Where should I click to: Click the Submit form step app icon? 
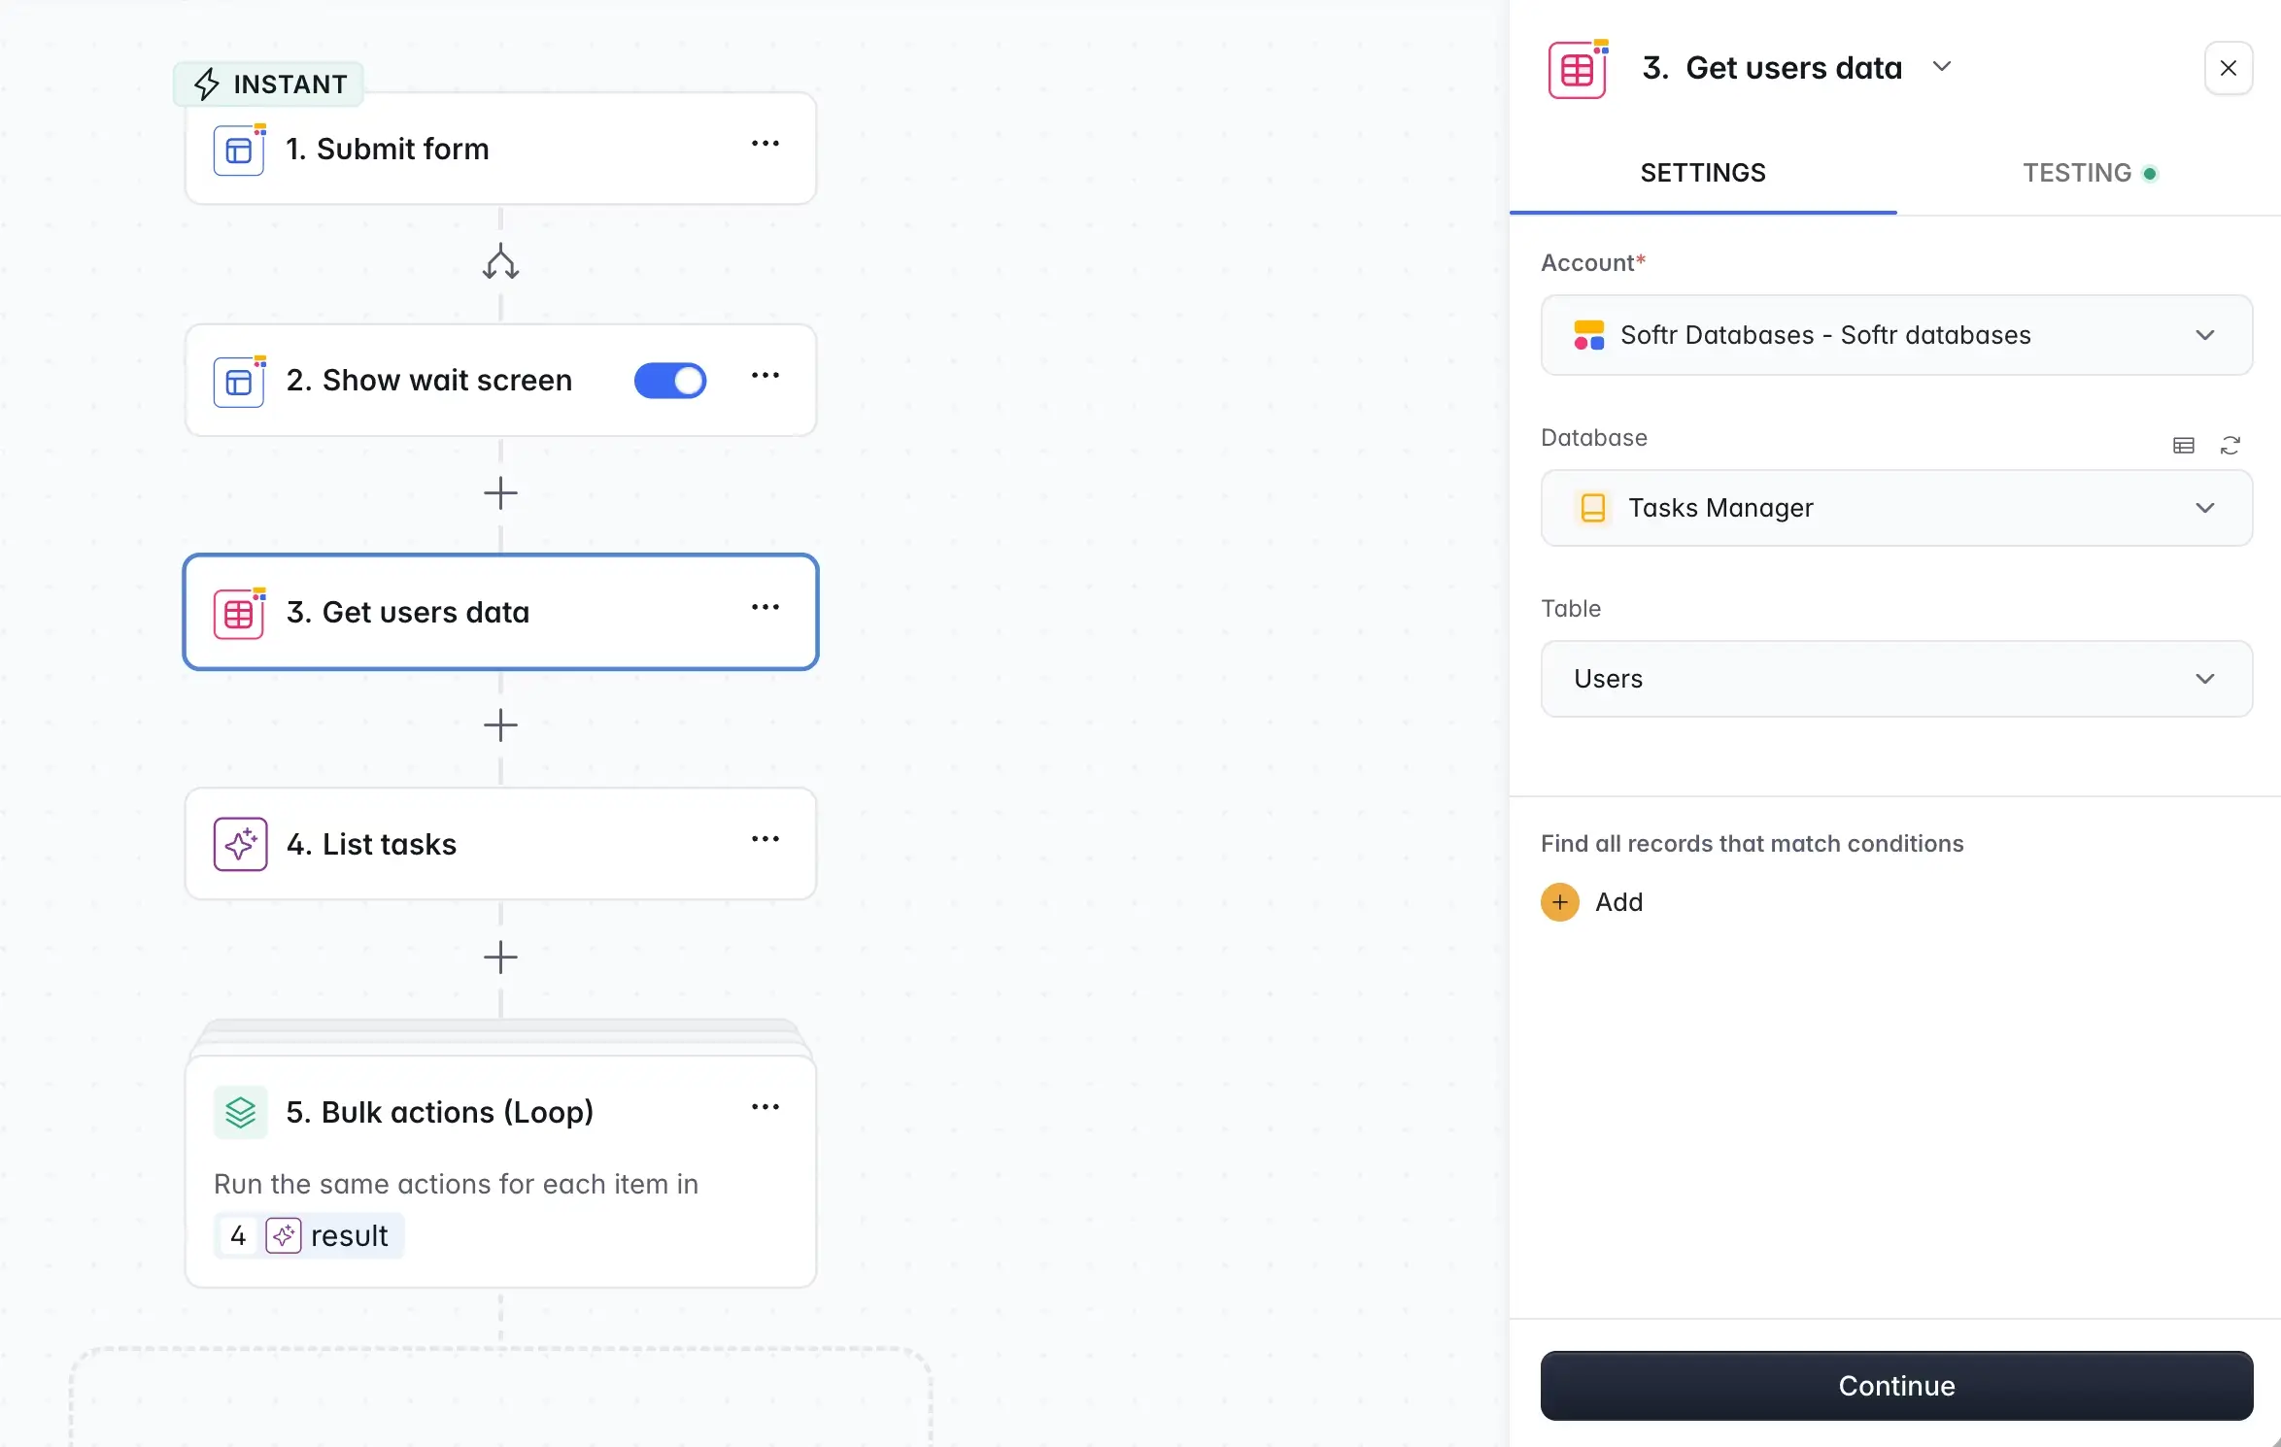(239, 150)
